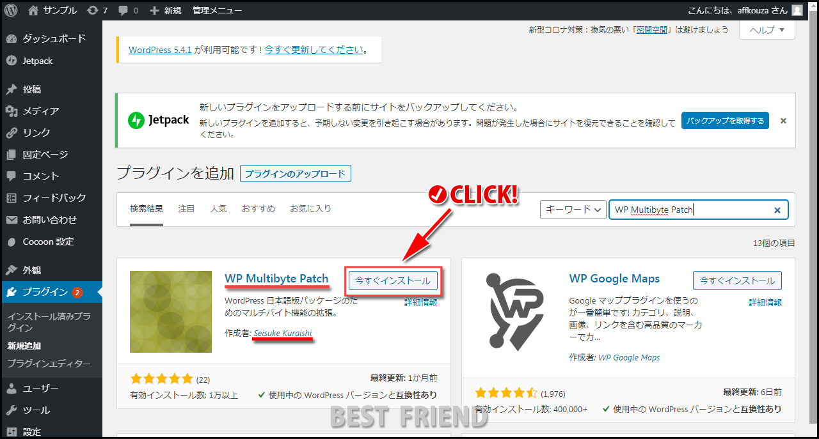
Task: Open the affkouza user avatar
Action: [797, 10]
